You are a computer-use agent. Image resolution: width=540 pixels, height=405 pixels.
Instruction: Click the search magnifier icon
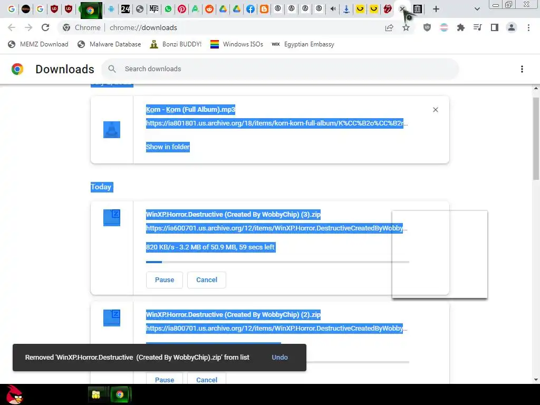(x=112, y=69)
